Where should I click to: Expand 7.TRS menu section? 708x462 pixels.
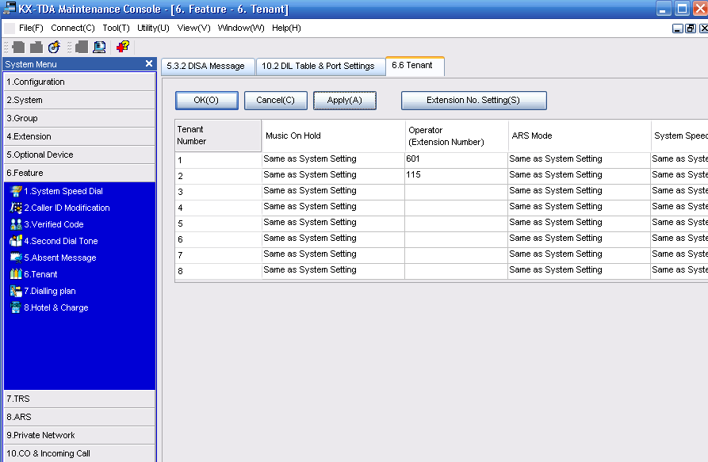pos(79,399)
